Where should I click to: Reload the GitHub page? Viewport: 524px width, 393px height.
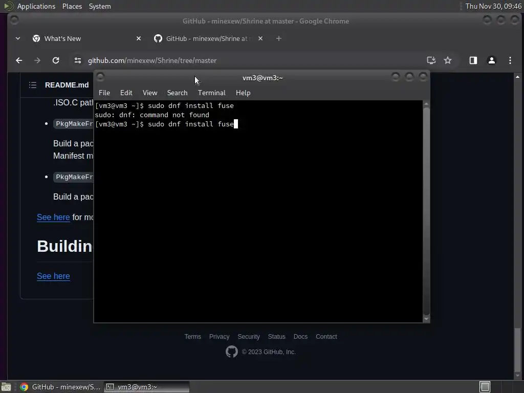pos(56,60)
